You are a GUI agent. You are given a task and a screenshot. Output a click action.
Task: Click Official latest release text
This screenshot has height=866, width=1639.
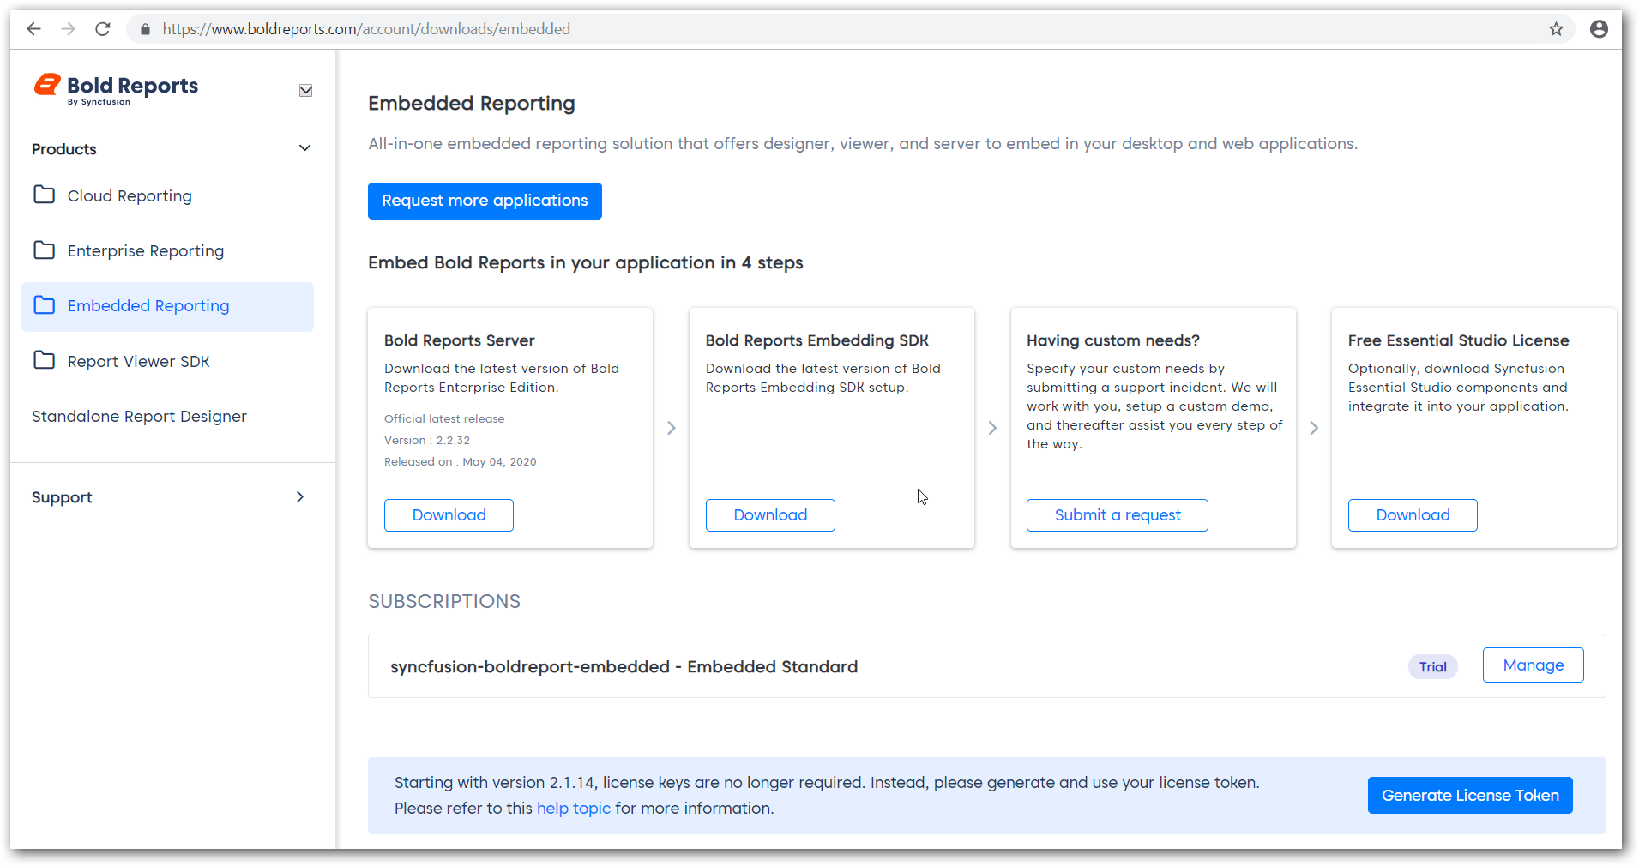click(444, 419)
